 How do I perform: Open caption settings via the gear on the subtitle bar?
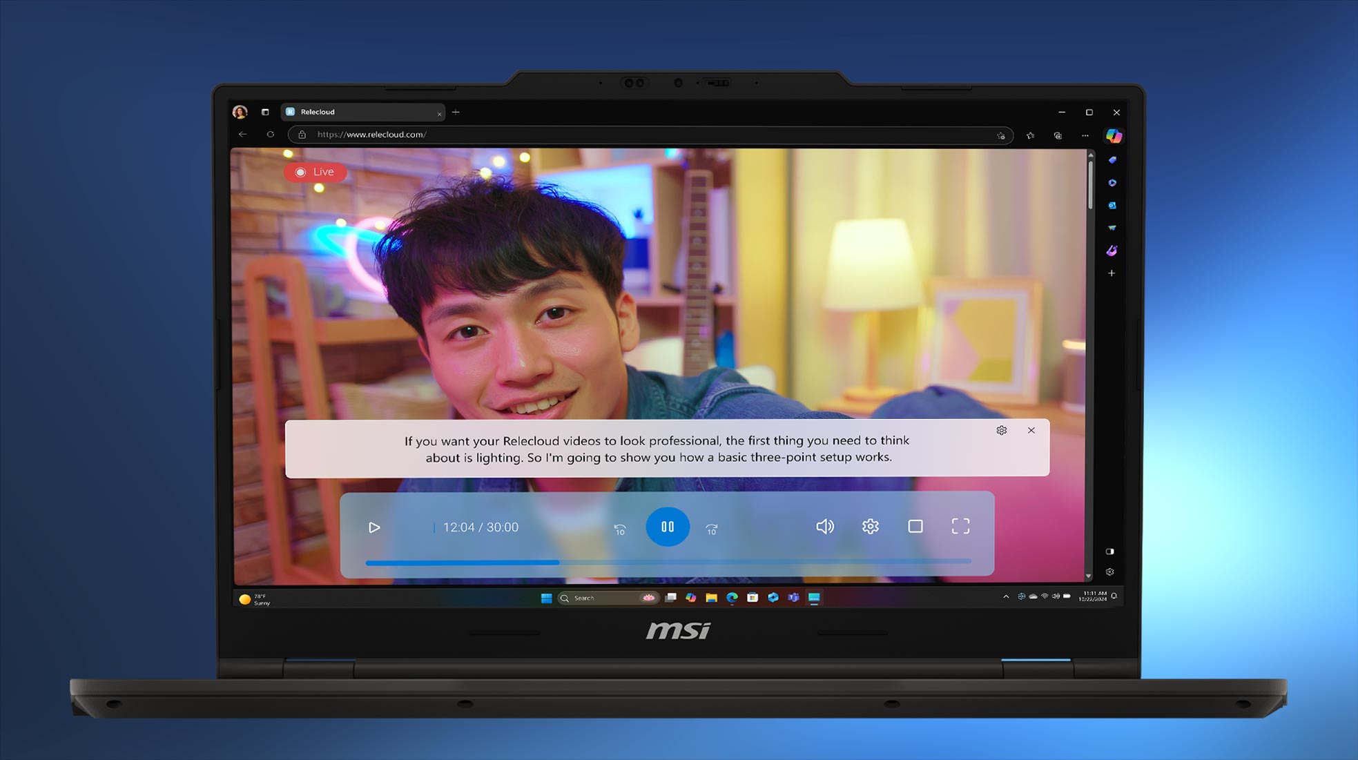(1002, 430)
